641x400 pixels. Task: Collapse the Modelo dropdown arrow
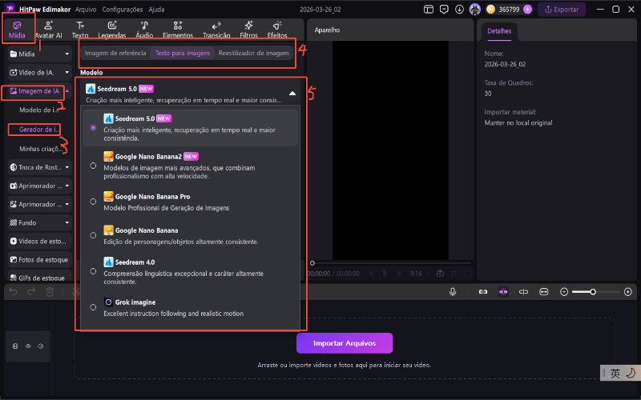coord(292,94)
